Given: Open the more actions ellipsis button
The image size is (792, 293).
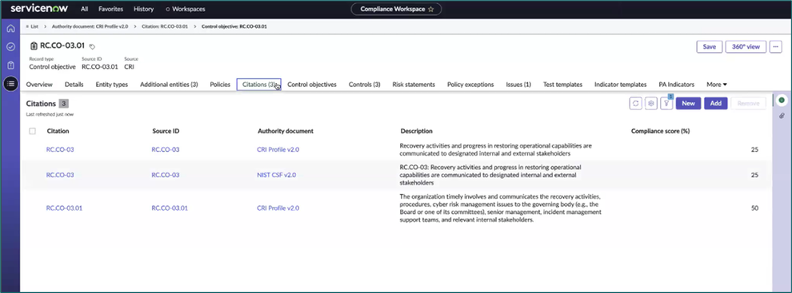Looking at the screenshot, I should coord(776,46).
